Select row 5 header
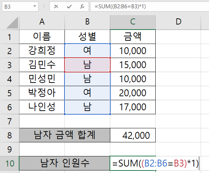209x173 pixels. coord(9,93)
